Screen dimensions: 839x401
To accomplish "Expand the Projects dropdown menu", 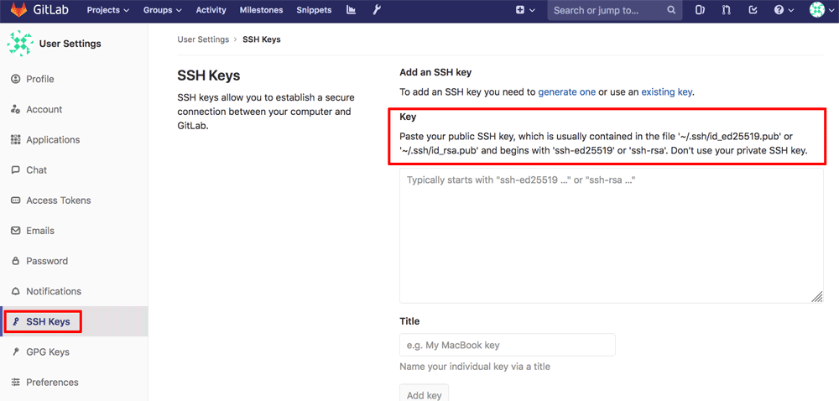I will tap(108, 10).
